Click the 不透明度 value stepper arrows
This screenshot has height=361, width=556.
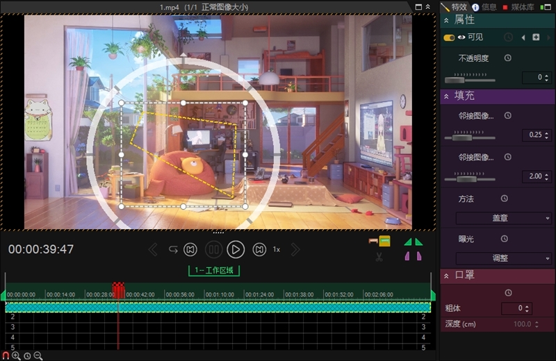tap(546, 77)
